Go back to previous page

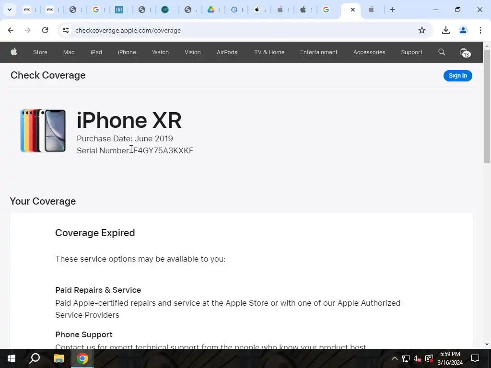click(x=11, y=30)
